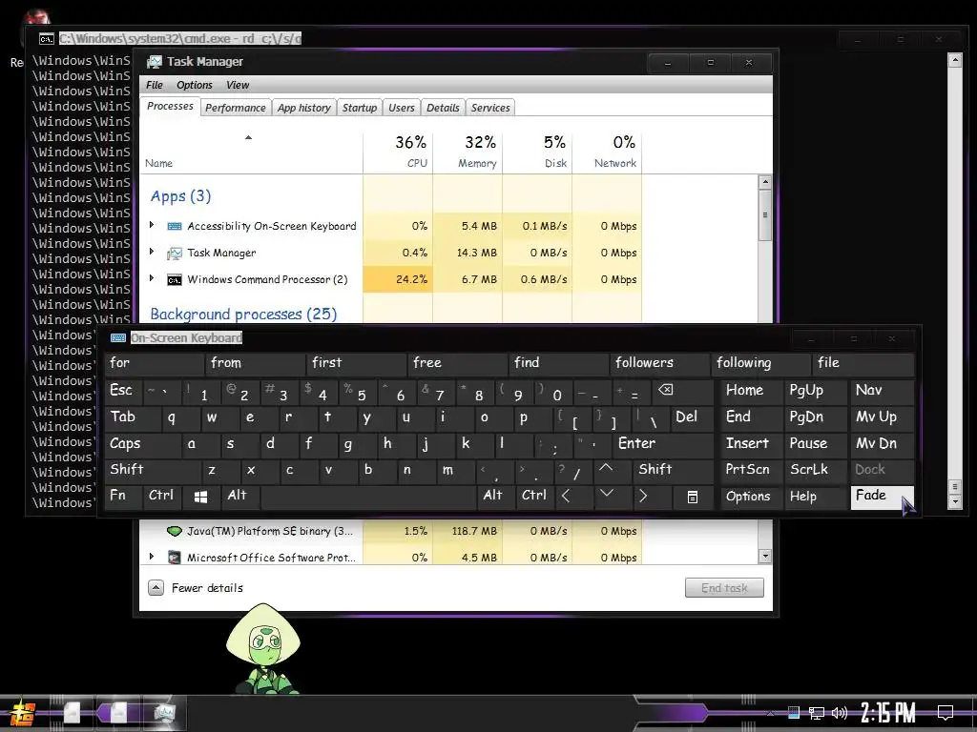Click the Fade key on keyboard
977x732 pixels.
[x=882, y=497]
